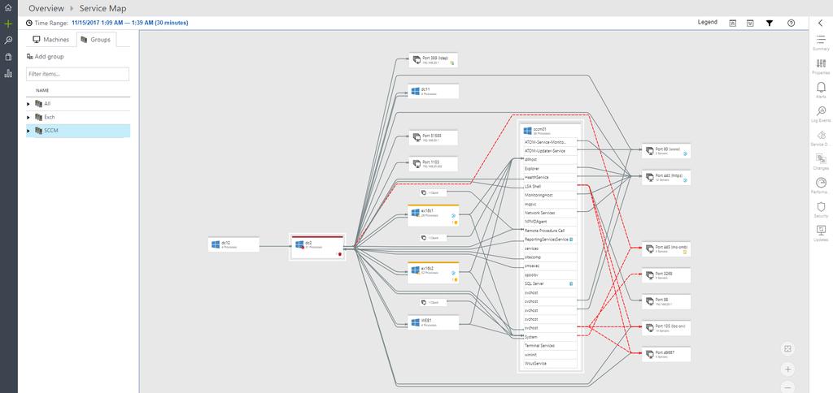Select the ReportingServicesService process
This screenshot has height=393, width=833.
tap(551, 240)
